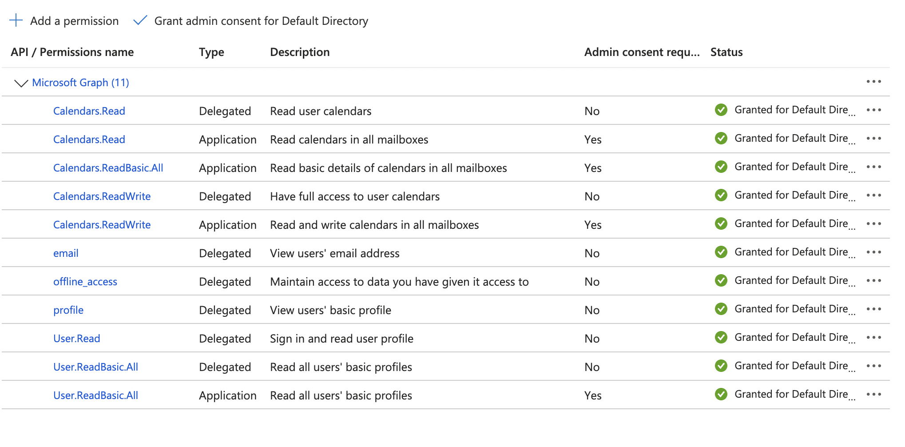
Task: Open the ellipsis menu on the profile row
Action: pyautogui.click(x=873, y=309)
